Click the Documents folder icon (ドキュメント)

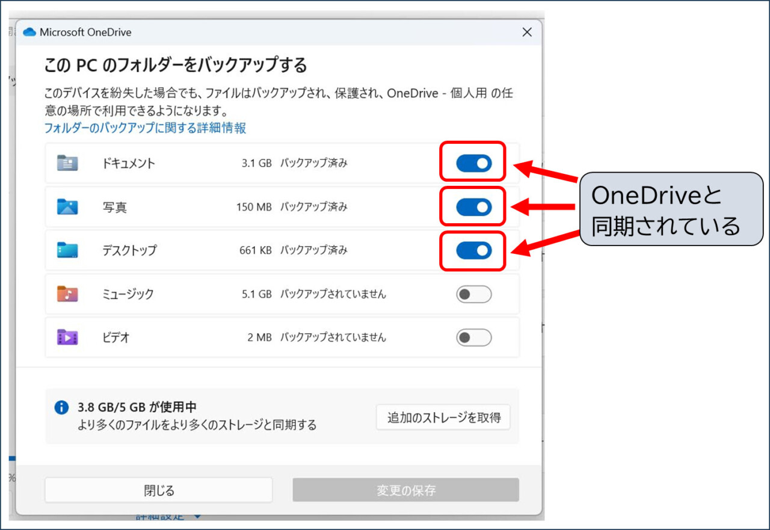[x=67, y=163]
